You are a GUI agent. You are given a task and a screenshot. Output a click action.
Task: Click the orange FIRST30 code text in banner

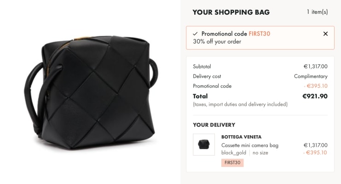point(259,34)
